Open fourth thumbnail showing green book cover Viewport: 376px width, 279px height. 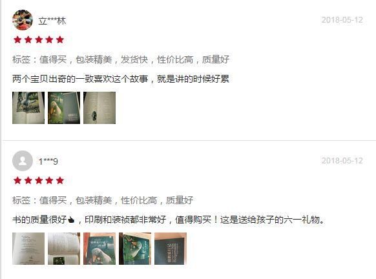[x=135, y=249]
